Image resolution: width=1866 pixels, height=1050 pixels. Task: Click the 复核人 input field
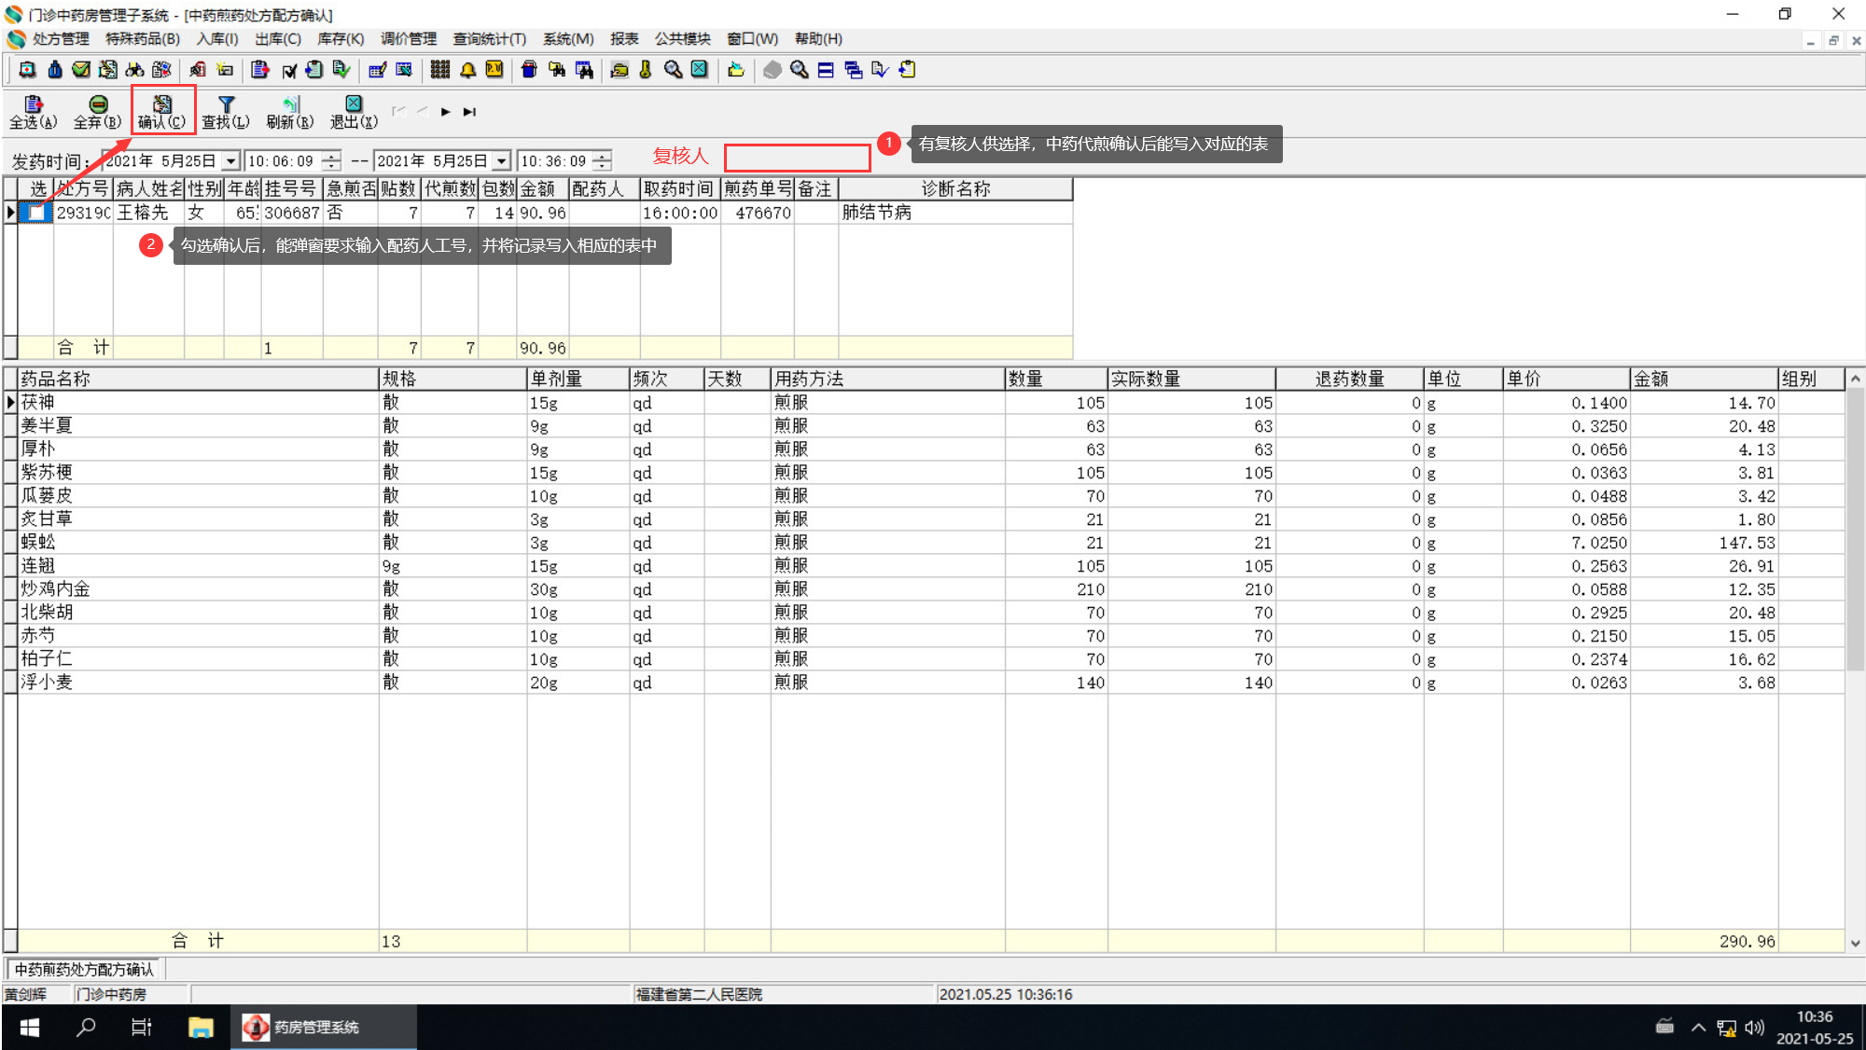coord(797,158)
